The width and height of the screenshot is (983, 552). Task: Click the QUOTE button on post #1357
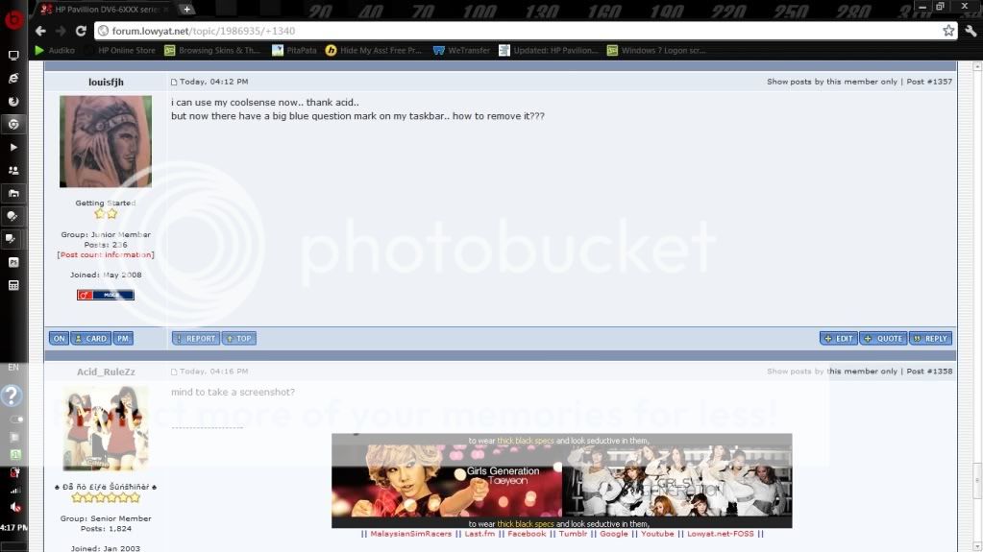tap(882, 338)
